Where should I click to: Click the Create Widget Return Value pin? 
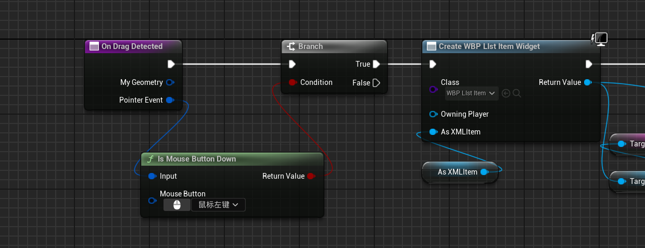click(x=588, y=82)
